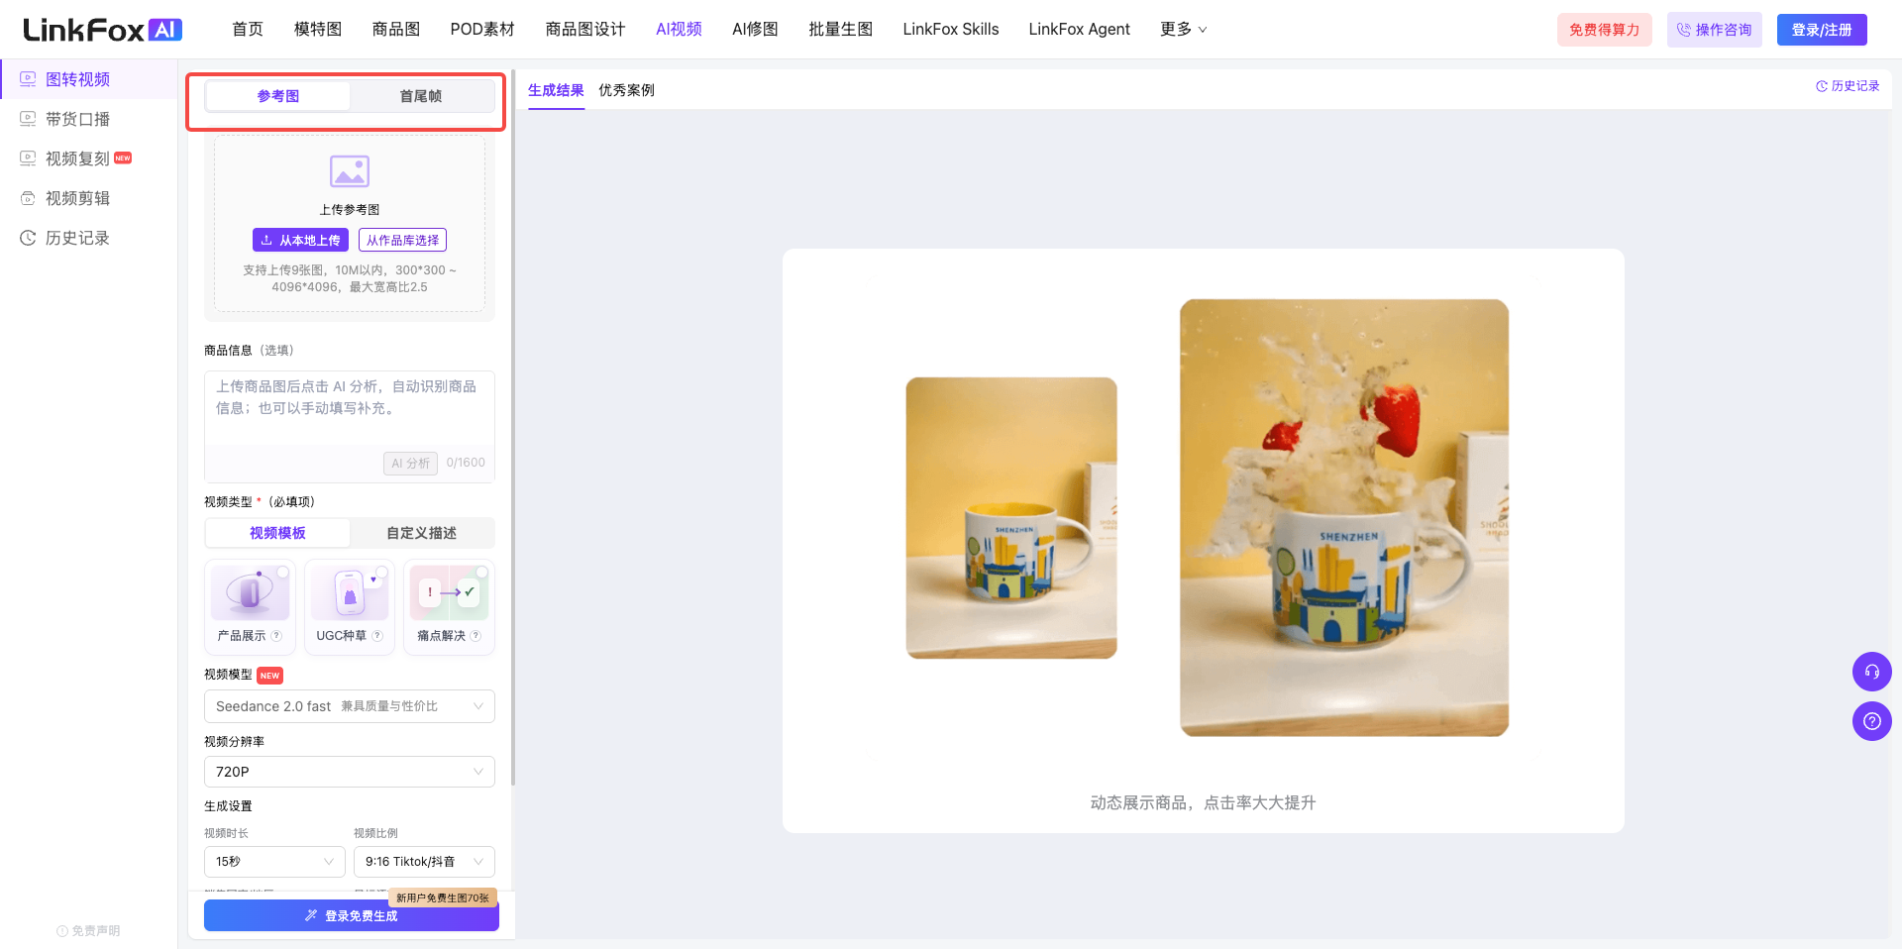Open the Seedance 2.0 fast model dropdown
1902x949 pixels.
click(x=350, y=706)
